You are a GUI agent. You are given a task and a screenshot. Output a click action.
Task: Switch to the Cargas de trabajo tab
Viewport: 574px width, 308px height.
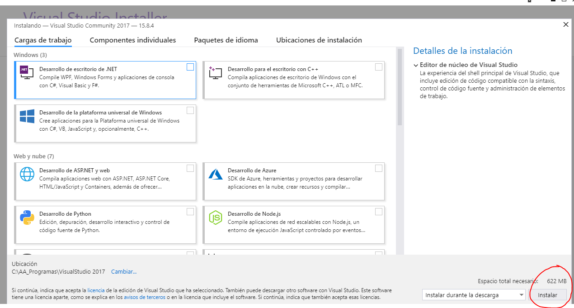[43, 40]
